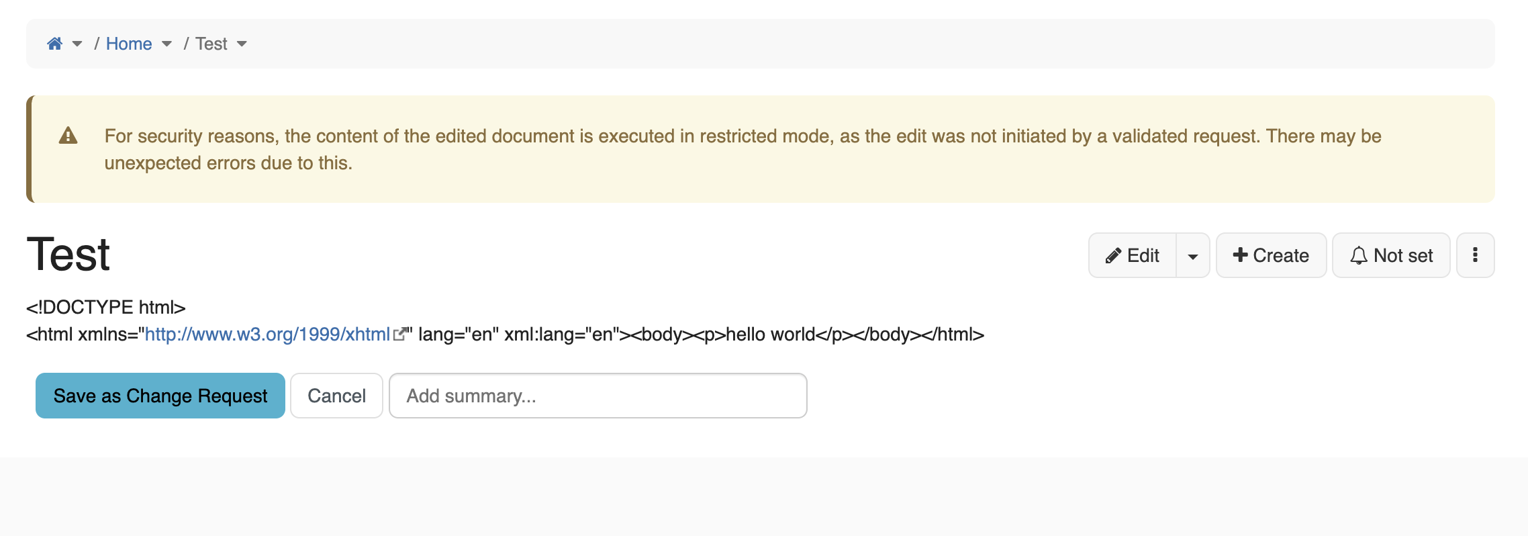Click the warning triangle icon
The image size is (1528, 536).
click(68, 136)
